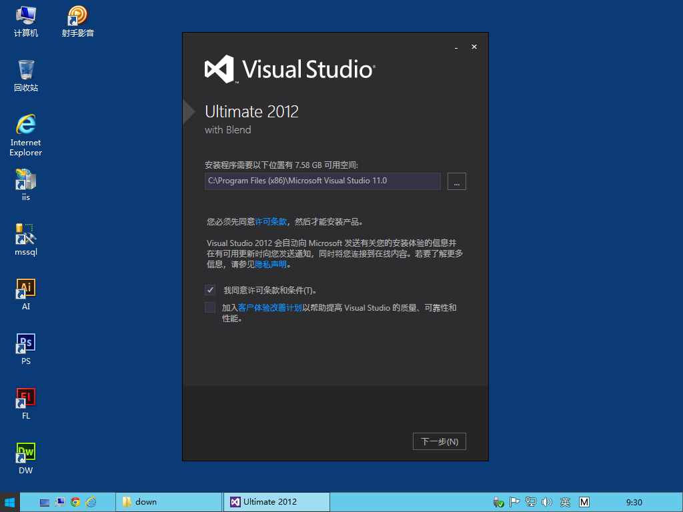The width and height of the screenshot is (683, 512).
Task: Open the safely remove hardware tray icon
Action: 498,503
